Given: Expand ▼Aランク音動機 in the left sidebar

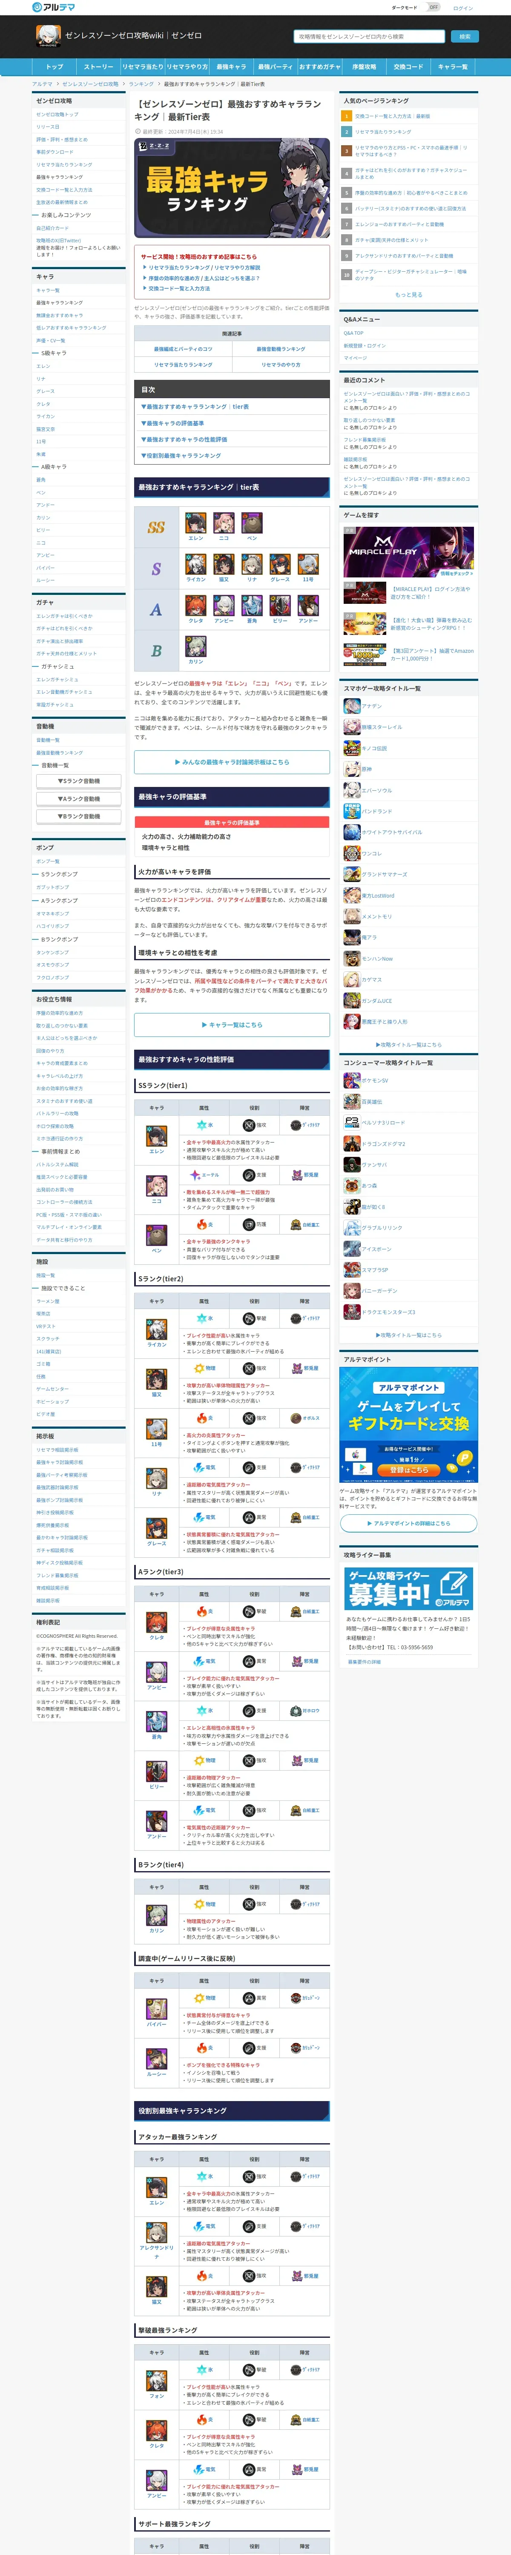Looking at the screenshot, I should (79, 798).
